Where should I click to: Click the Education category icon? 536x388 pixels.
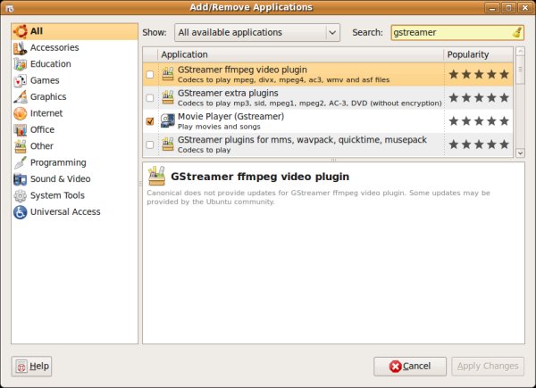21,64
